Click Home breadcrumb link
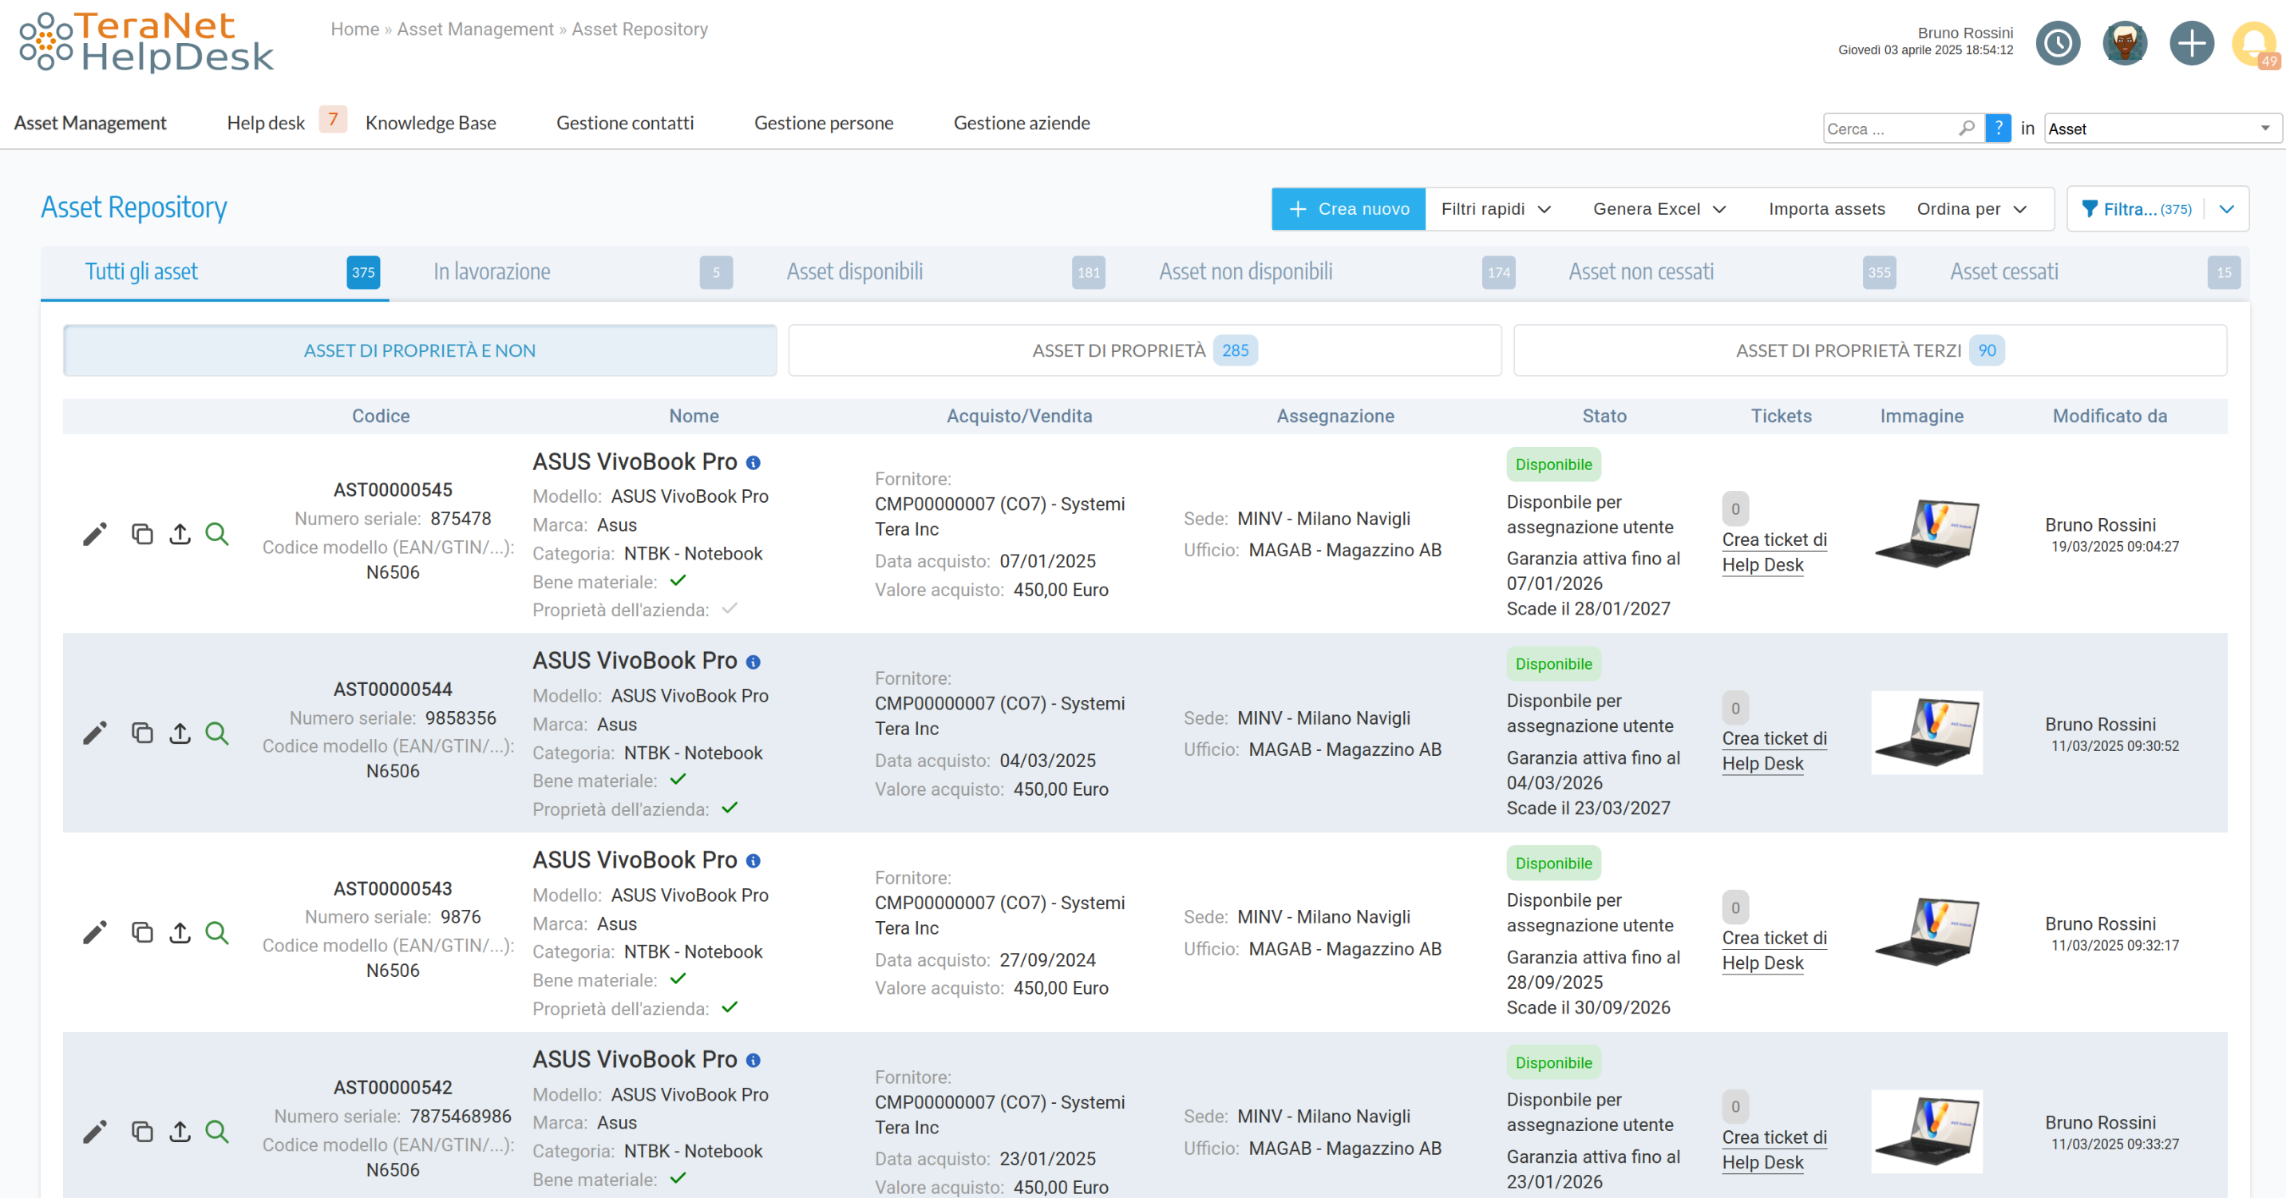The height and width of the screenshot is (1198, 2286). pos(354,30)
